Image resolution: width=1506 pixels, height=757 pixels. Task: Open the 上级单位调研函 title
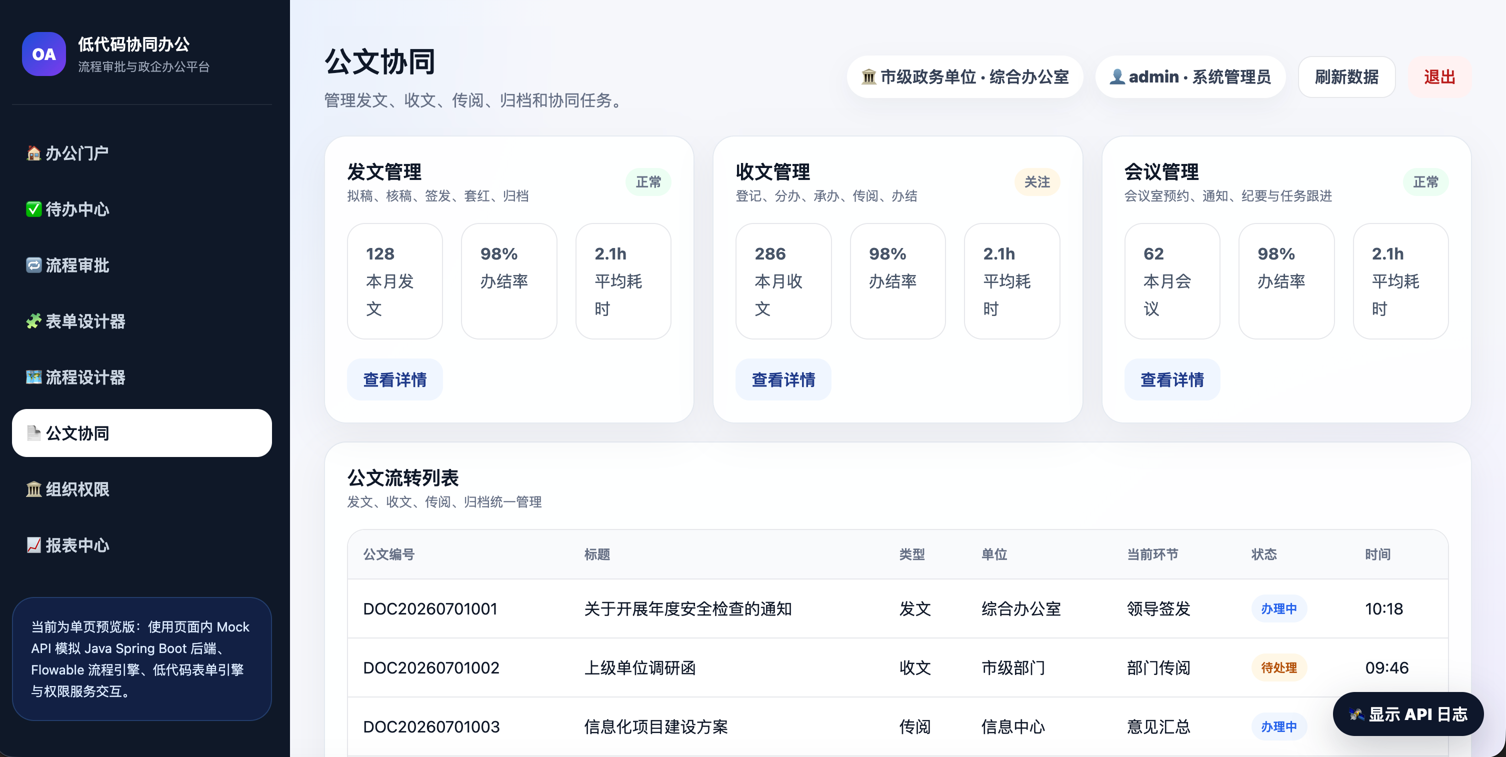tap(639, 667)
